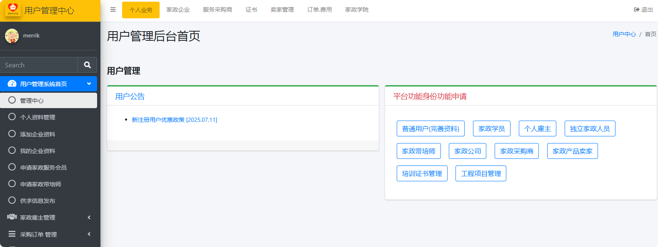Select 我的企业资料 in the sidebar
The image size is (658, 247).
tap(48, 151)
